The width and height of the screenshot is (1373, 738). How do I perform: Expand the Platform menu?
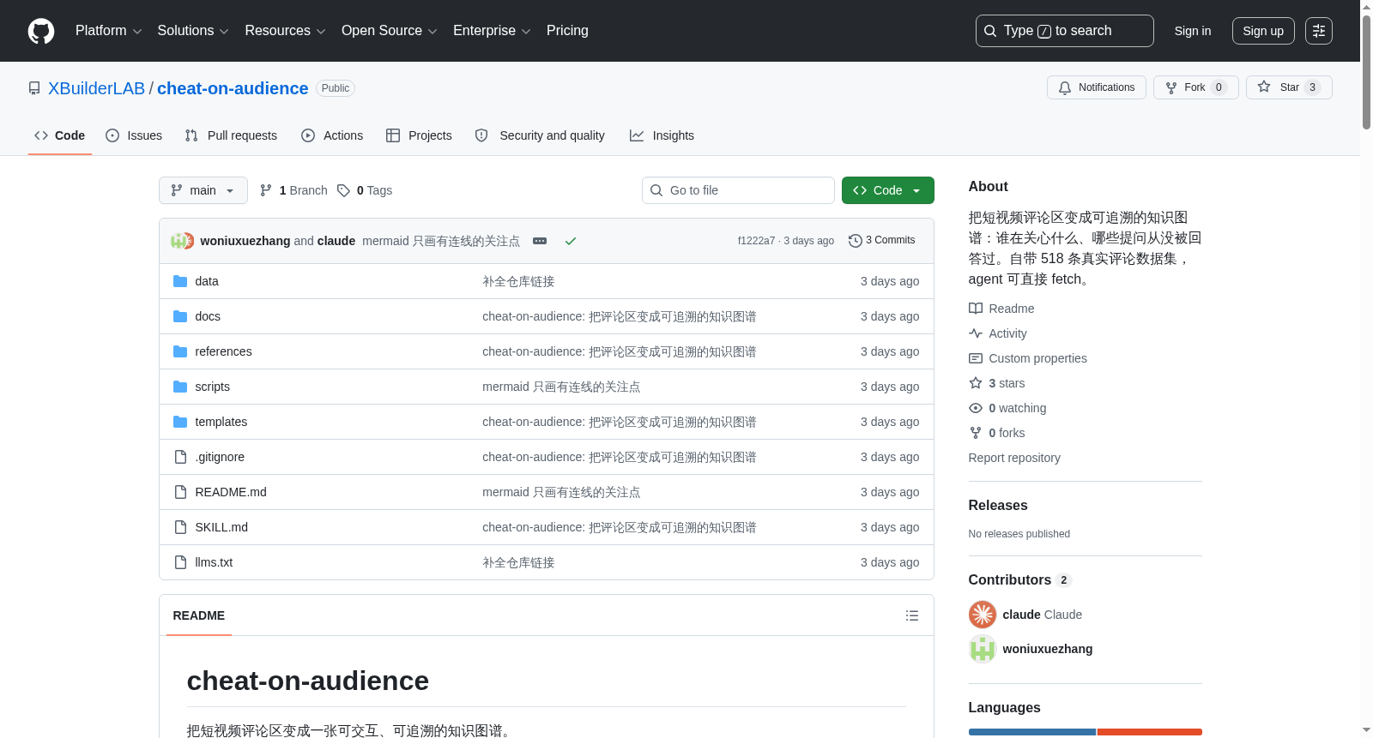click(108, 31)
